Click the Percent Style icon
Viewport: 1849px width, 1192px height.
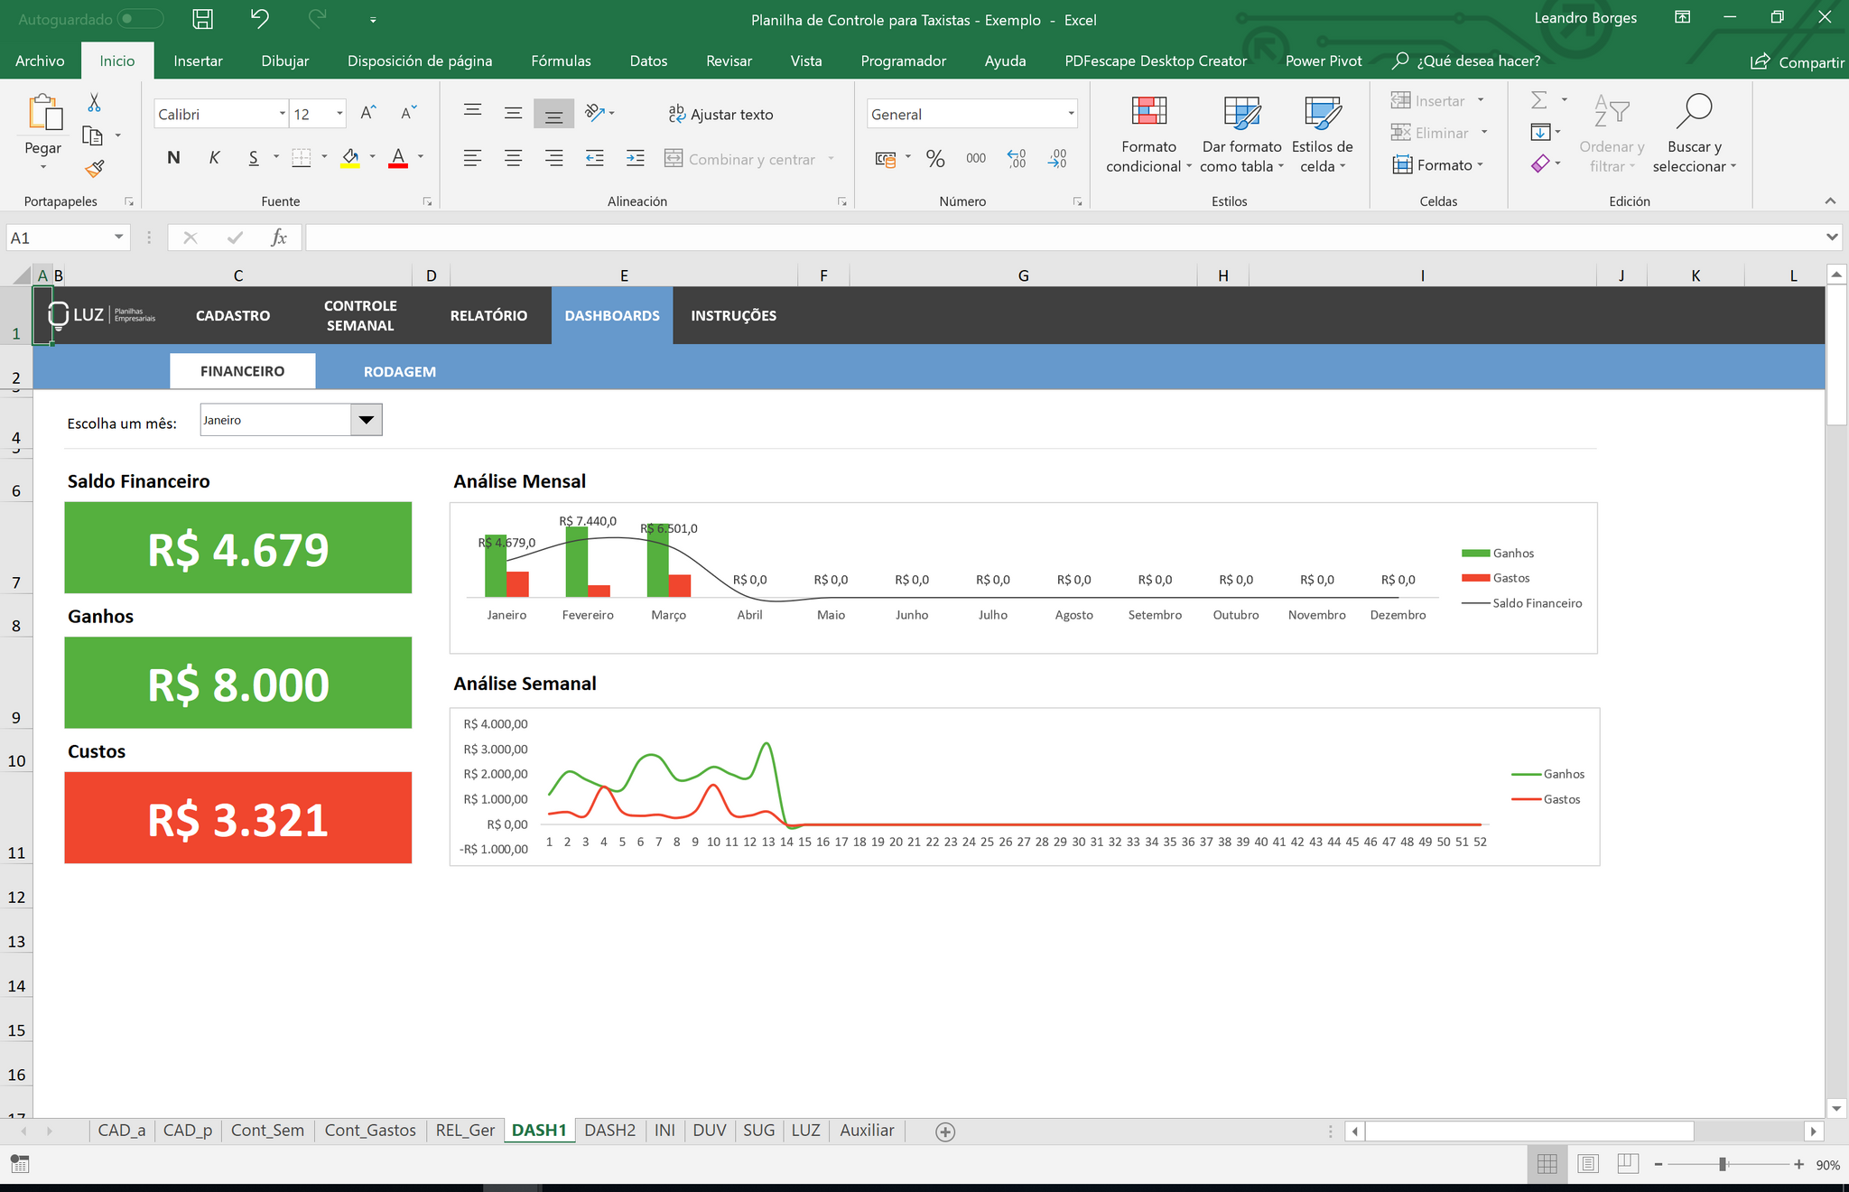[x=935, y=159]
